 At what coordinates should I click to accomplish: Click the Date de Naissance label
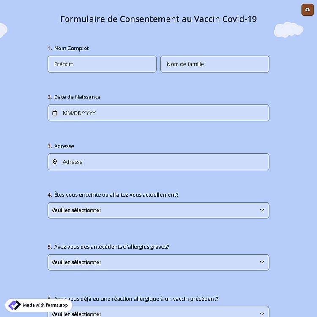click(77, 97)
